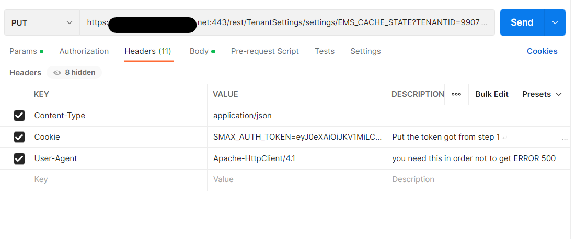The height and width of the screenshot is (239, 576).
Task: Click the Bulk Edit button
Action: [492, 94]
